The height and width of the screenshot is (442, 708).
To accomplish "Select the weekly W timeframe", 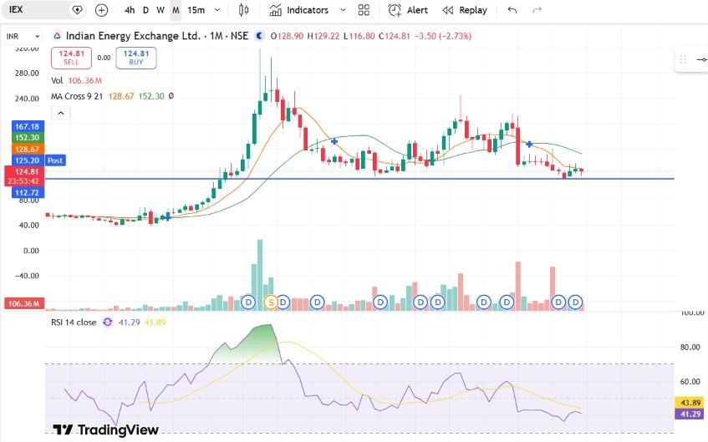I will pyautogui.click(x=160, y=10).
